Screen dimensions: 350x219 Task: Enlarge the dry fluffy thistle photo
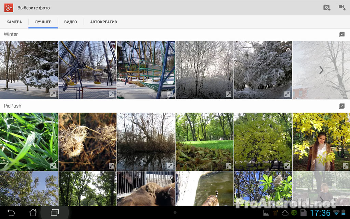tap(111, 166)
